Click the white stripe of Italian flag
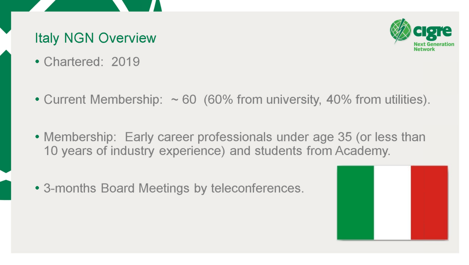 pyautogui.click(x=392, y=203)
